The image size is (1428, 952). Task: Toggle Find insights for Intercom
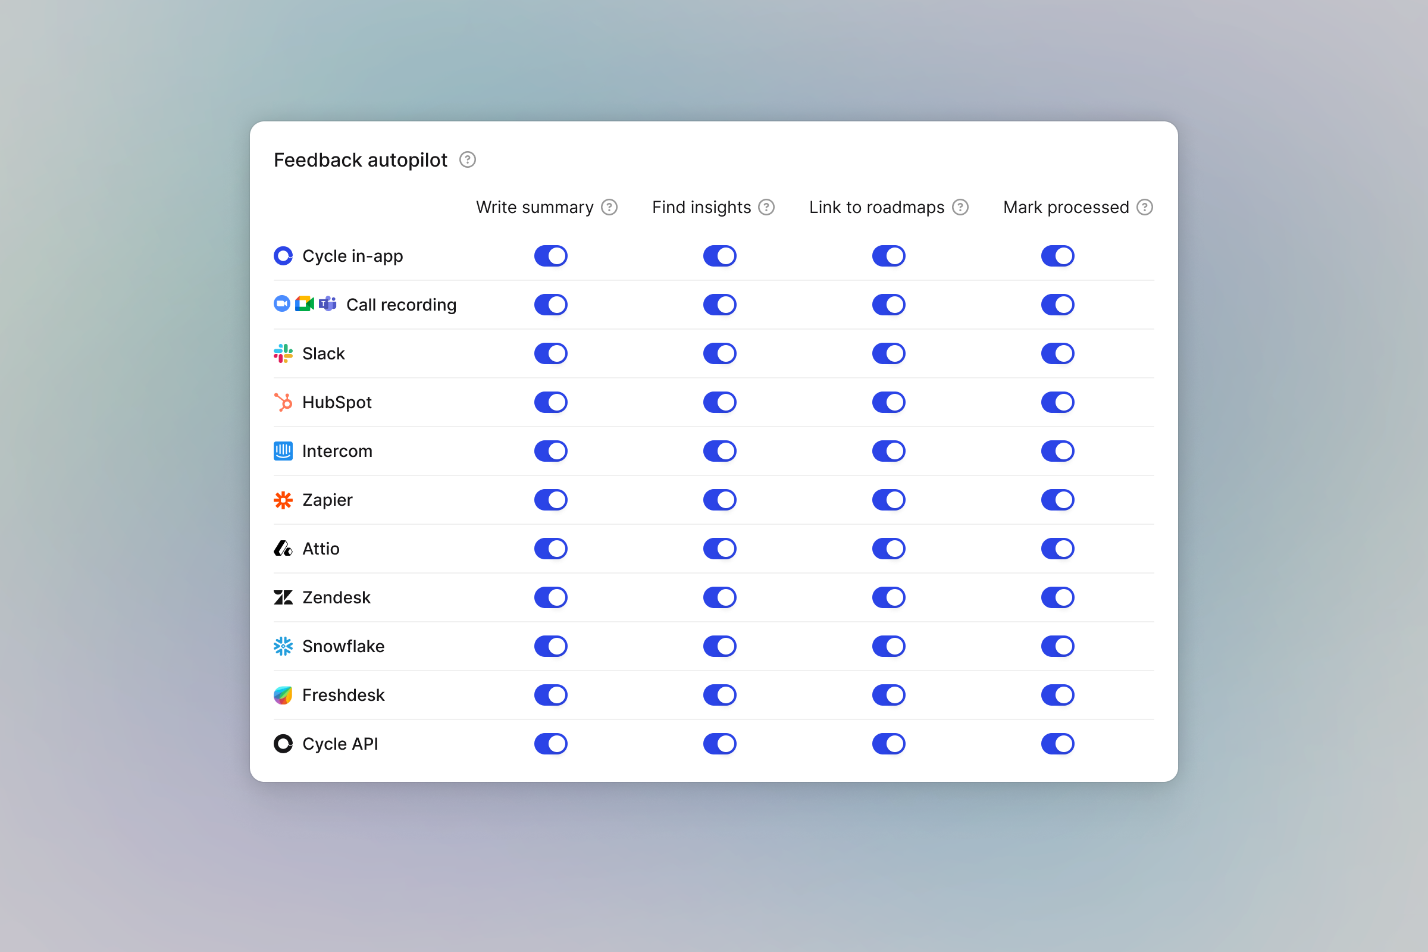point(720,451)
